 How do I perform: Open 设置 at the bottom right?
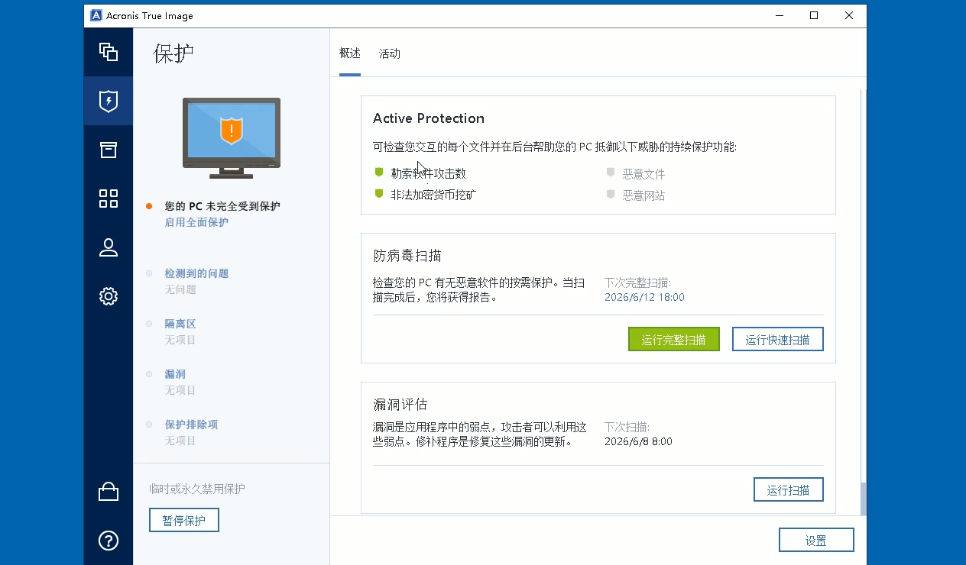(816, 541)
